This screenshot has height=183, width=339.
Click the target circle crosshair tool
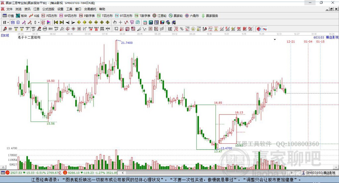[68, 29]
